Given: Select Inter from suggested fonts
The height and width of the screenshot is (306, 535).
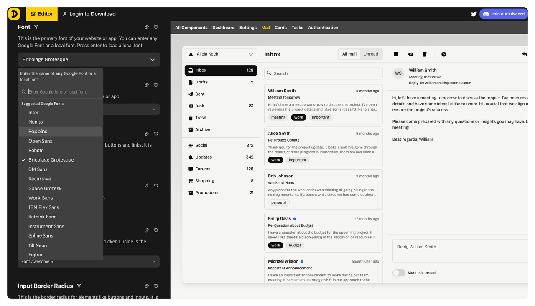Looking at the screenshot, I should click(x=61, y=113).
